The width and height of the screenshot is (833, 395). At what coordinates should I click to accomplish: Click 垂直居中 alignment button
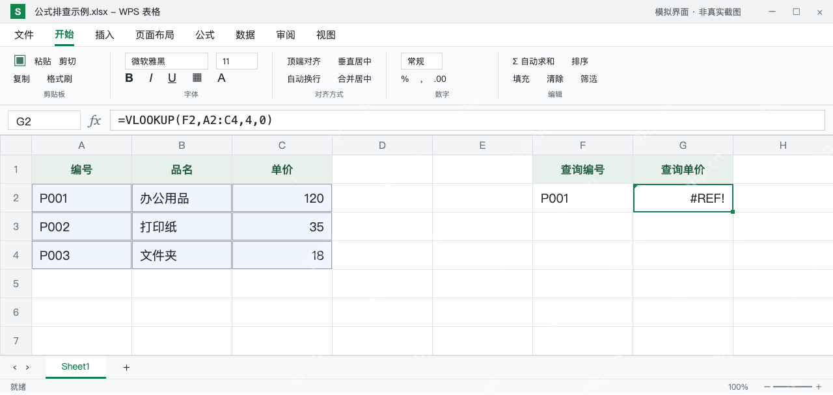click(355, 61)
